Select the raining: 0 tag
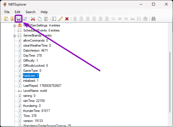This screenshot has width=173, height=127. (29, 96)
